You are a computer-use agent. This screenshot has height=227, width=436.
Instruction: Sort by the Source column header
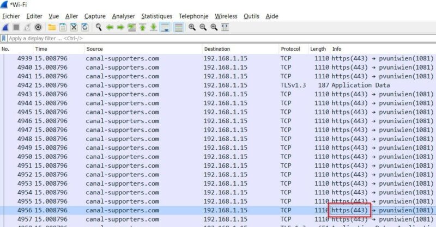point(143,49)
